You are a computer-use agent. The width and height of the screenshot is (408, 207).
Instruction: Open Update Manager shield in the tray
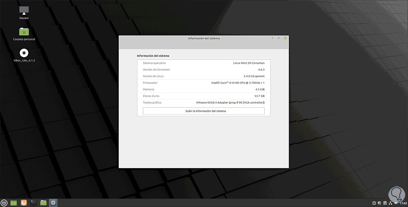pyautogui.click(x=379, y=203)
